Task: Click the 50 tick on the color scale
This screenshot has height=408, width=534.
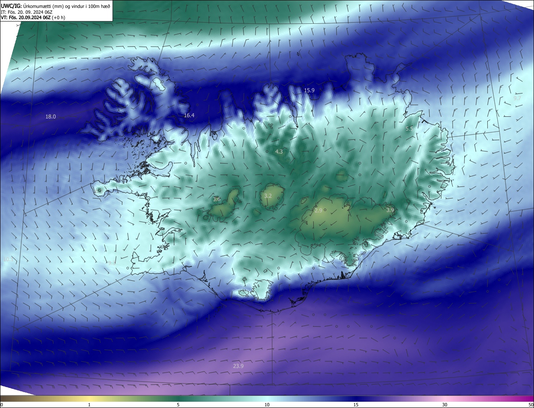Action: point(531,405)
